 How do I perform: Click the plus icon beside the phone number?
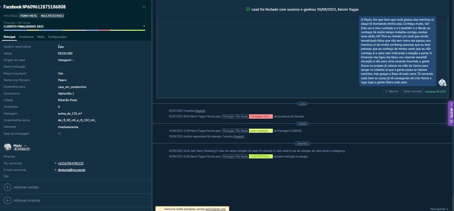coord(56,163)
